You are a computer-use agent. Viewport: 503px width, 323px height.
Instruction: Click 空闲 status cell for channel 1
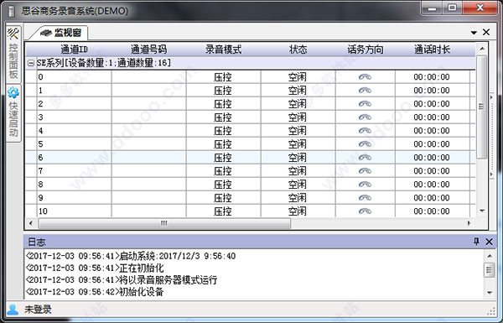298,91
